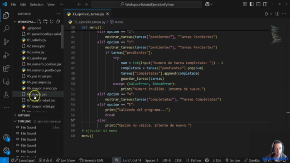Open the File menu

pos(14,5)
